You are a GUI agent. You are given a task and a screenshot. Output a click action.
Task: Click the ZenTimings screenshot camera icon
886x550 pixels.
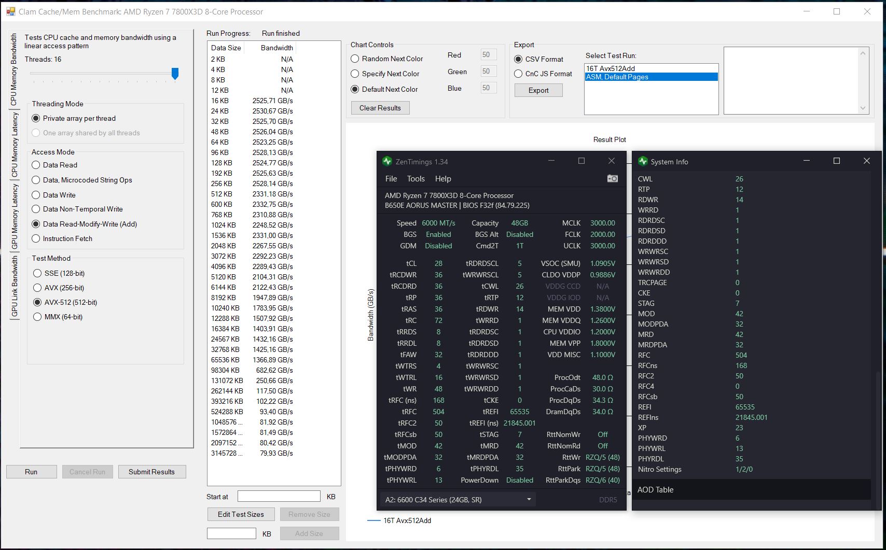click(x=612, y=178)
